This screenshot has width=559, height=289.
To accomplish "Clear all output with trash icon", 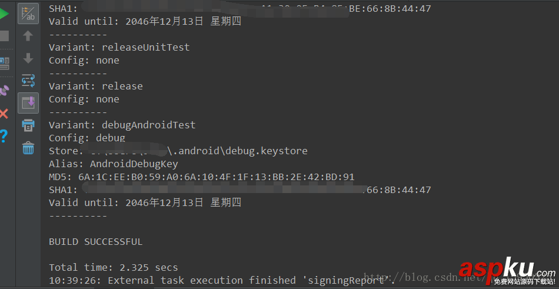I will coord(28,148).
